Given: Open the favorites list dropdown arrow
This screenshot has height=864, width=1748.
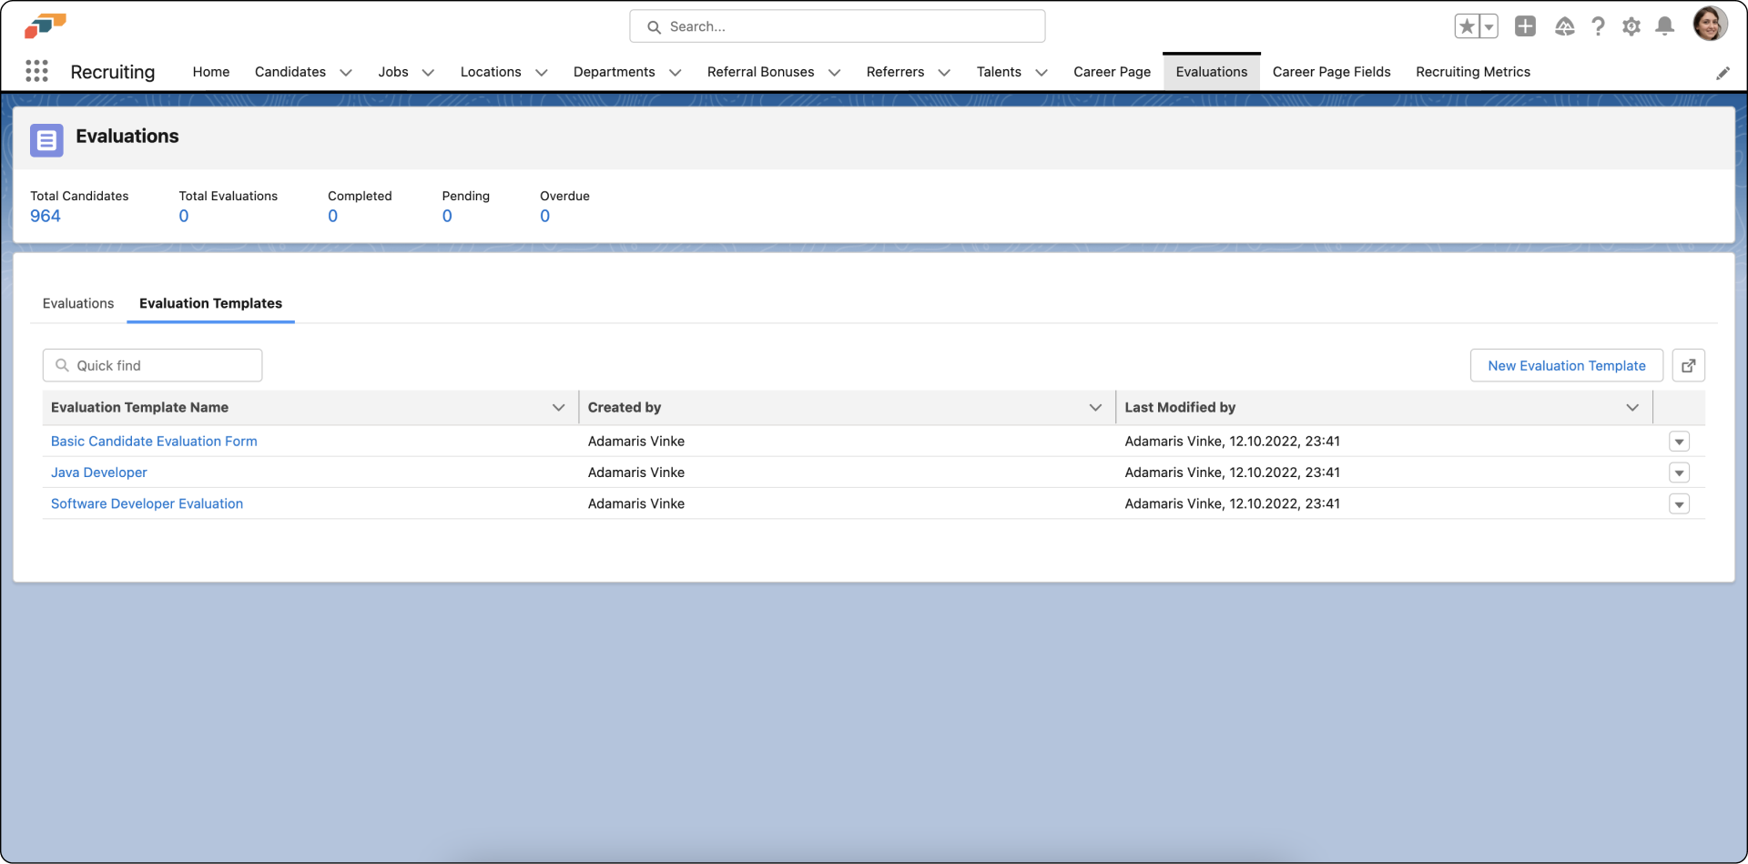Looking at the screenshot, I should [1489, 25].
